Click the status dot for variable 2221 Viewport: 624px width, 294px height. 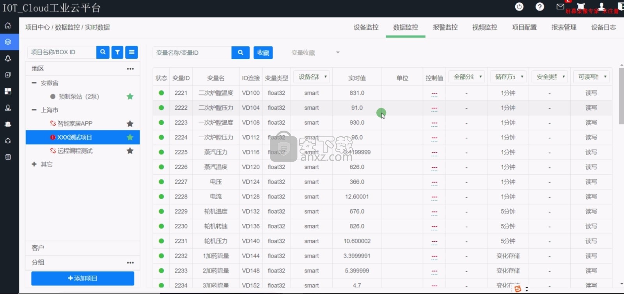(161, 93)
